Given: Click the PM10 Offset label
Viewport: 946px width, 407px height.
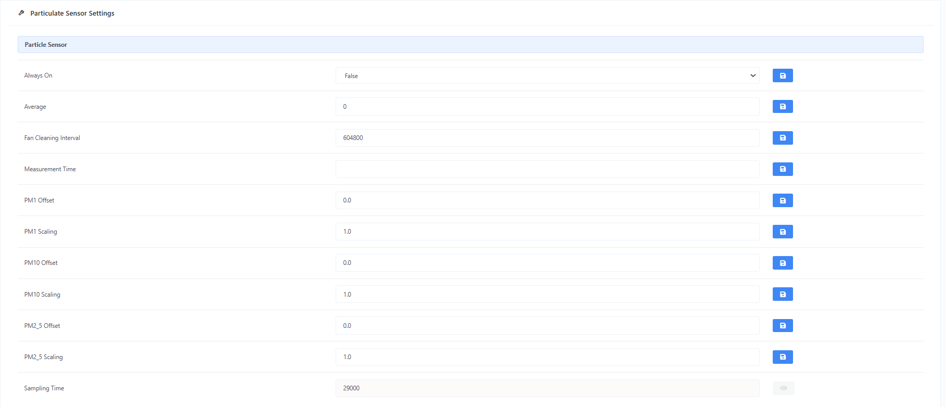Looking at the screenshot, I should tap(41, 263).
